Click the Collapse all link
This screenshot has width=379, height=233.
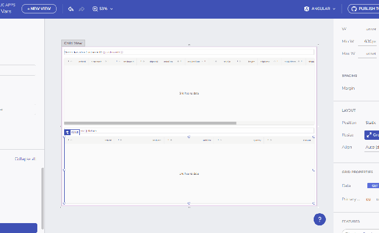point(25,159)
